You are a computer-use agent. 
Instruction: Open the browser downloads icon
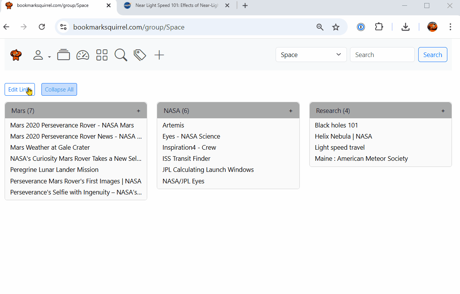click(406, 27)
